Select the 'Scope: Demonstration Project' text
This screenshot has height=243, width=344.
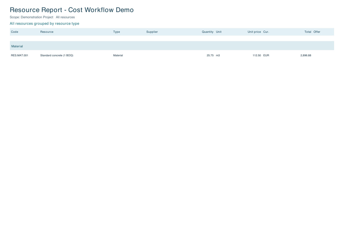pos(31,17)
